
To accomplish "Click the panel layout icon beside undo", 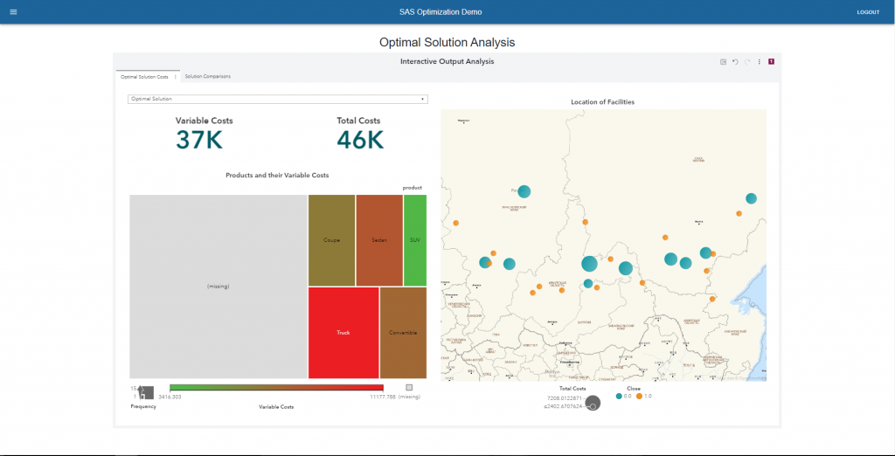I will coord(723,61).
